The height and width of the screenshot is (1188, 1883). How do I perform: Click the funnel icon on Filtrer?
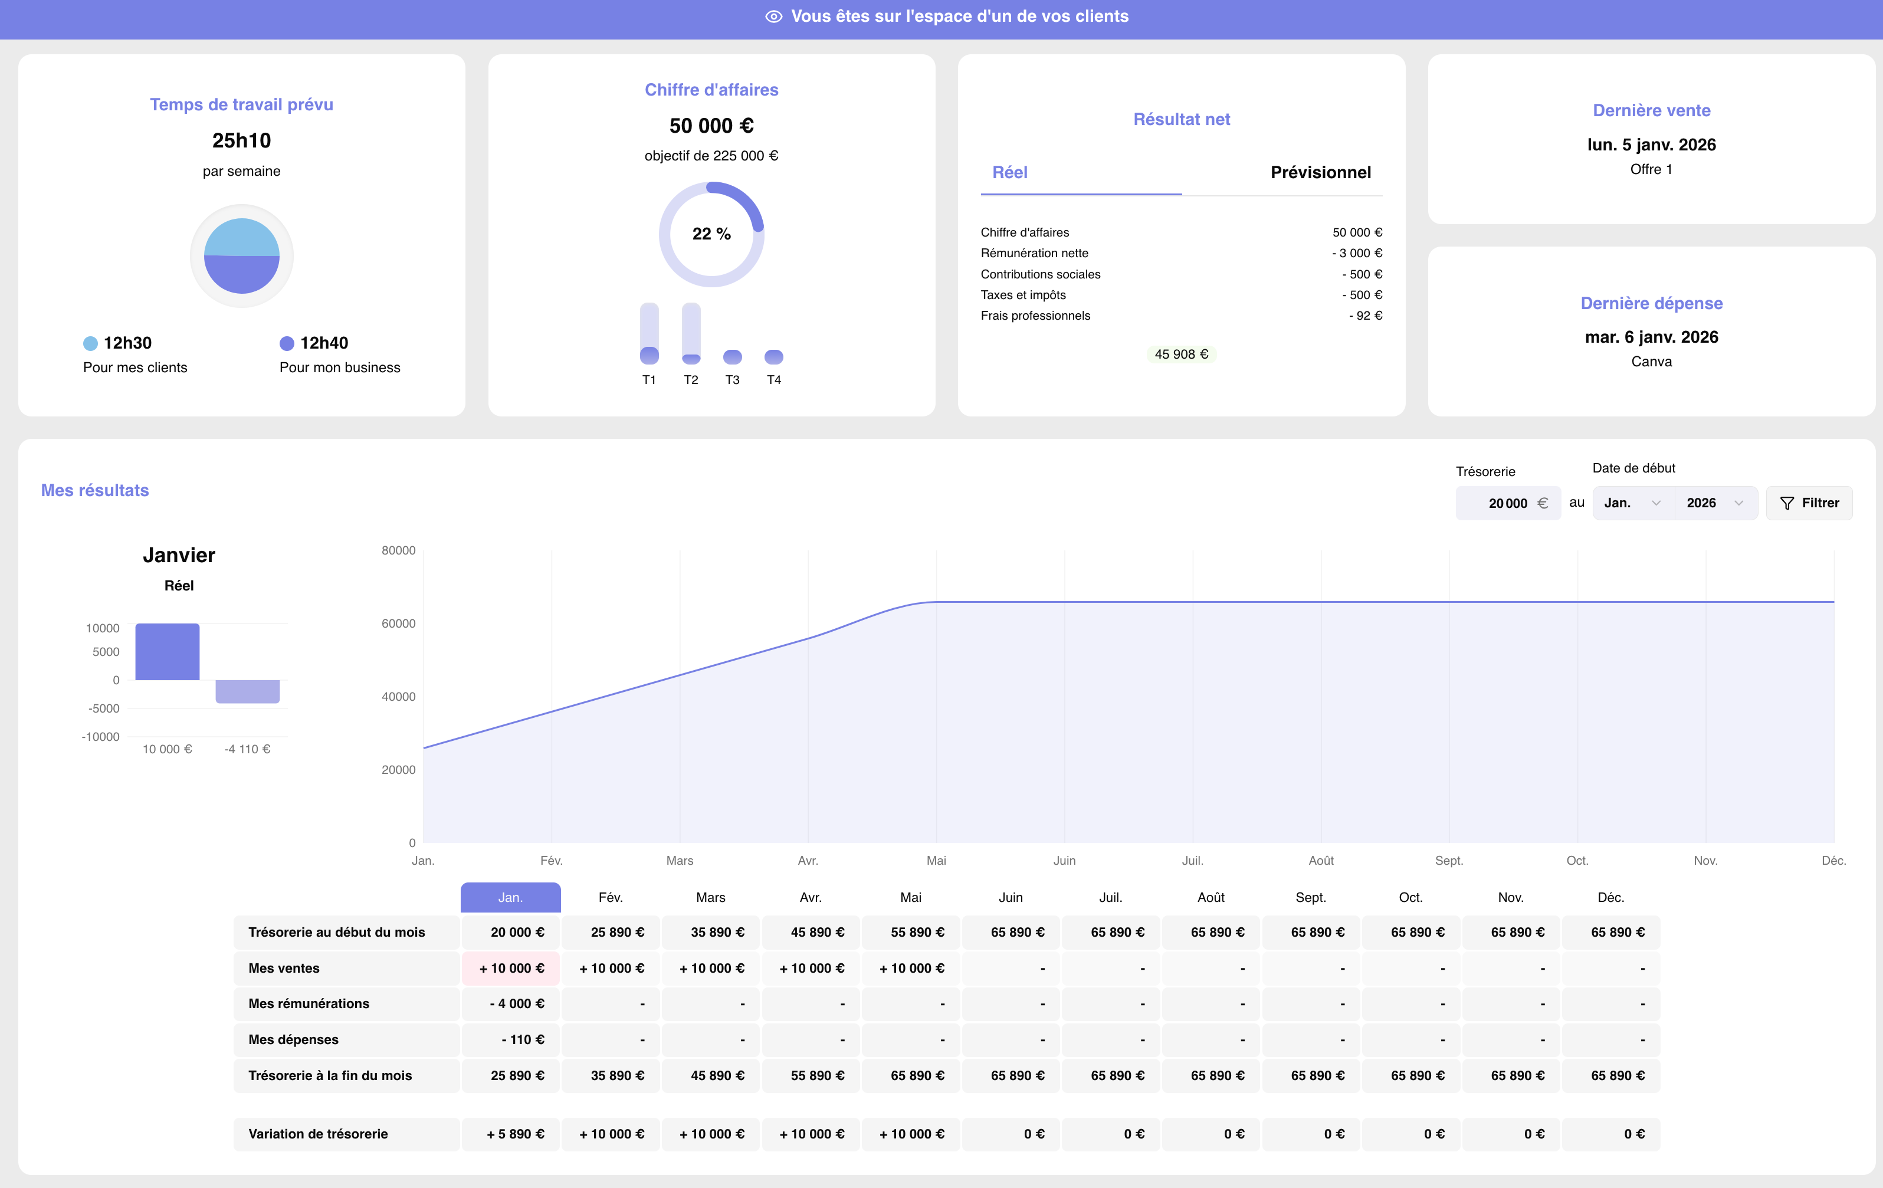(x=1786, y=503)
